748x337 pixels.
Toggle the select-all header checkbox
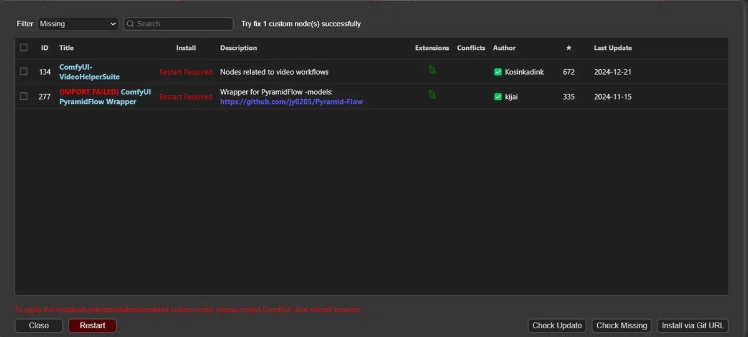[x=24, y=47]
